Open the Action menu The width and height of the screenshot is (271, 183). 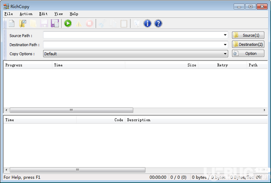26,14
